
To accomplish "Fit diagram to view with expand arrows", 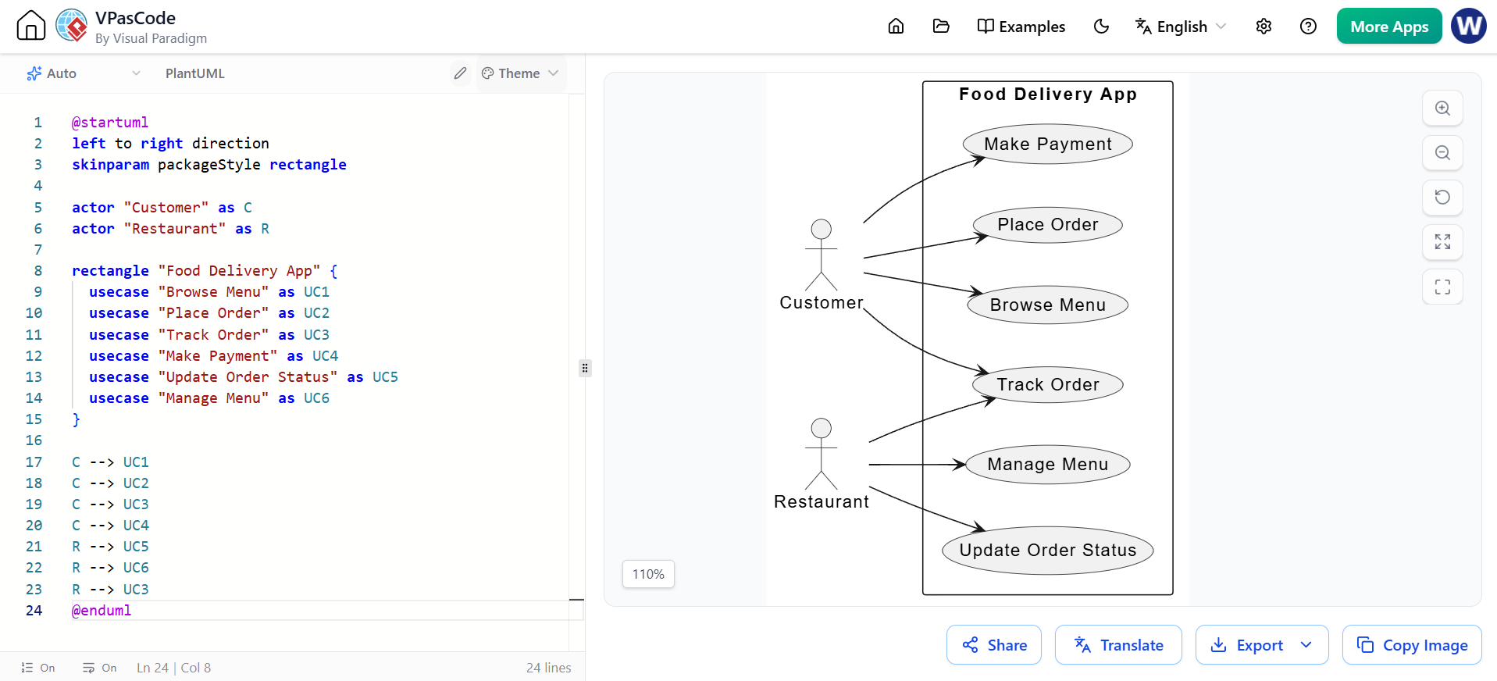I will 1442,242.
